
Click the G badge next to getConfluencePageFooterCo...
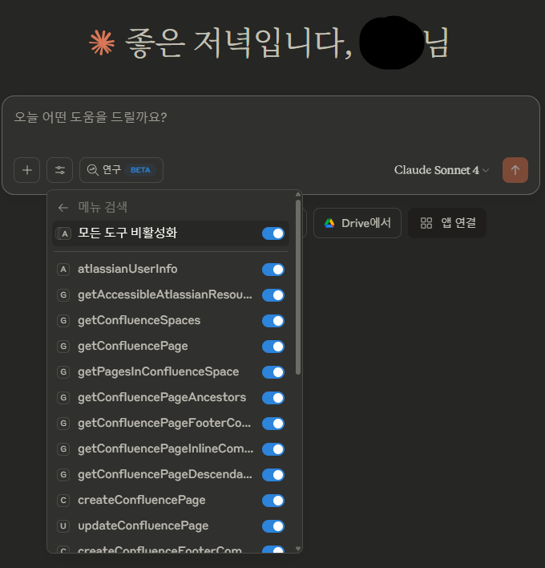[63, 423]
